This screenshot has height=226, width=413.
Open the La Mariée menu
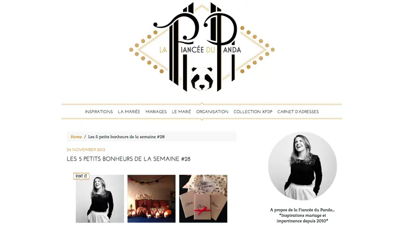coord(129,112)
